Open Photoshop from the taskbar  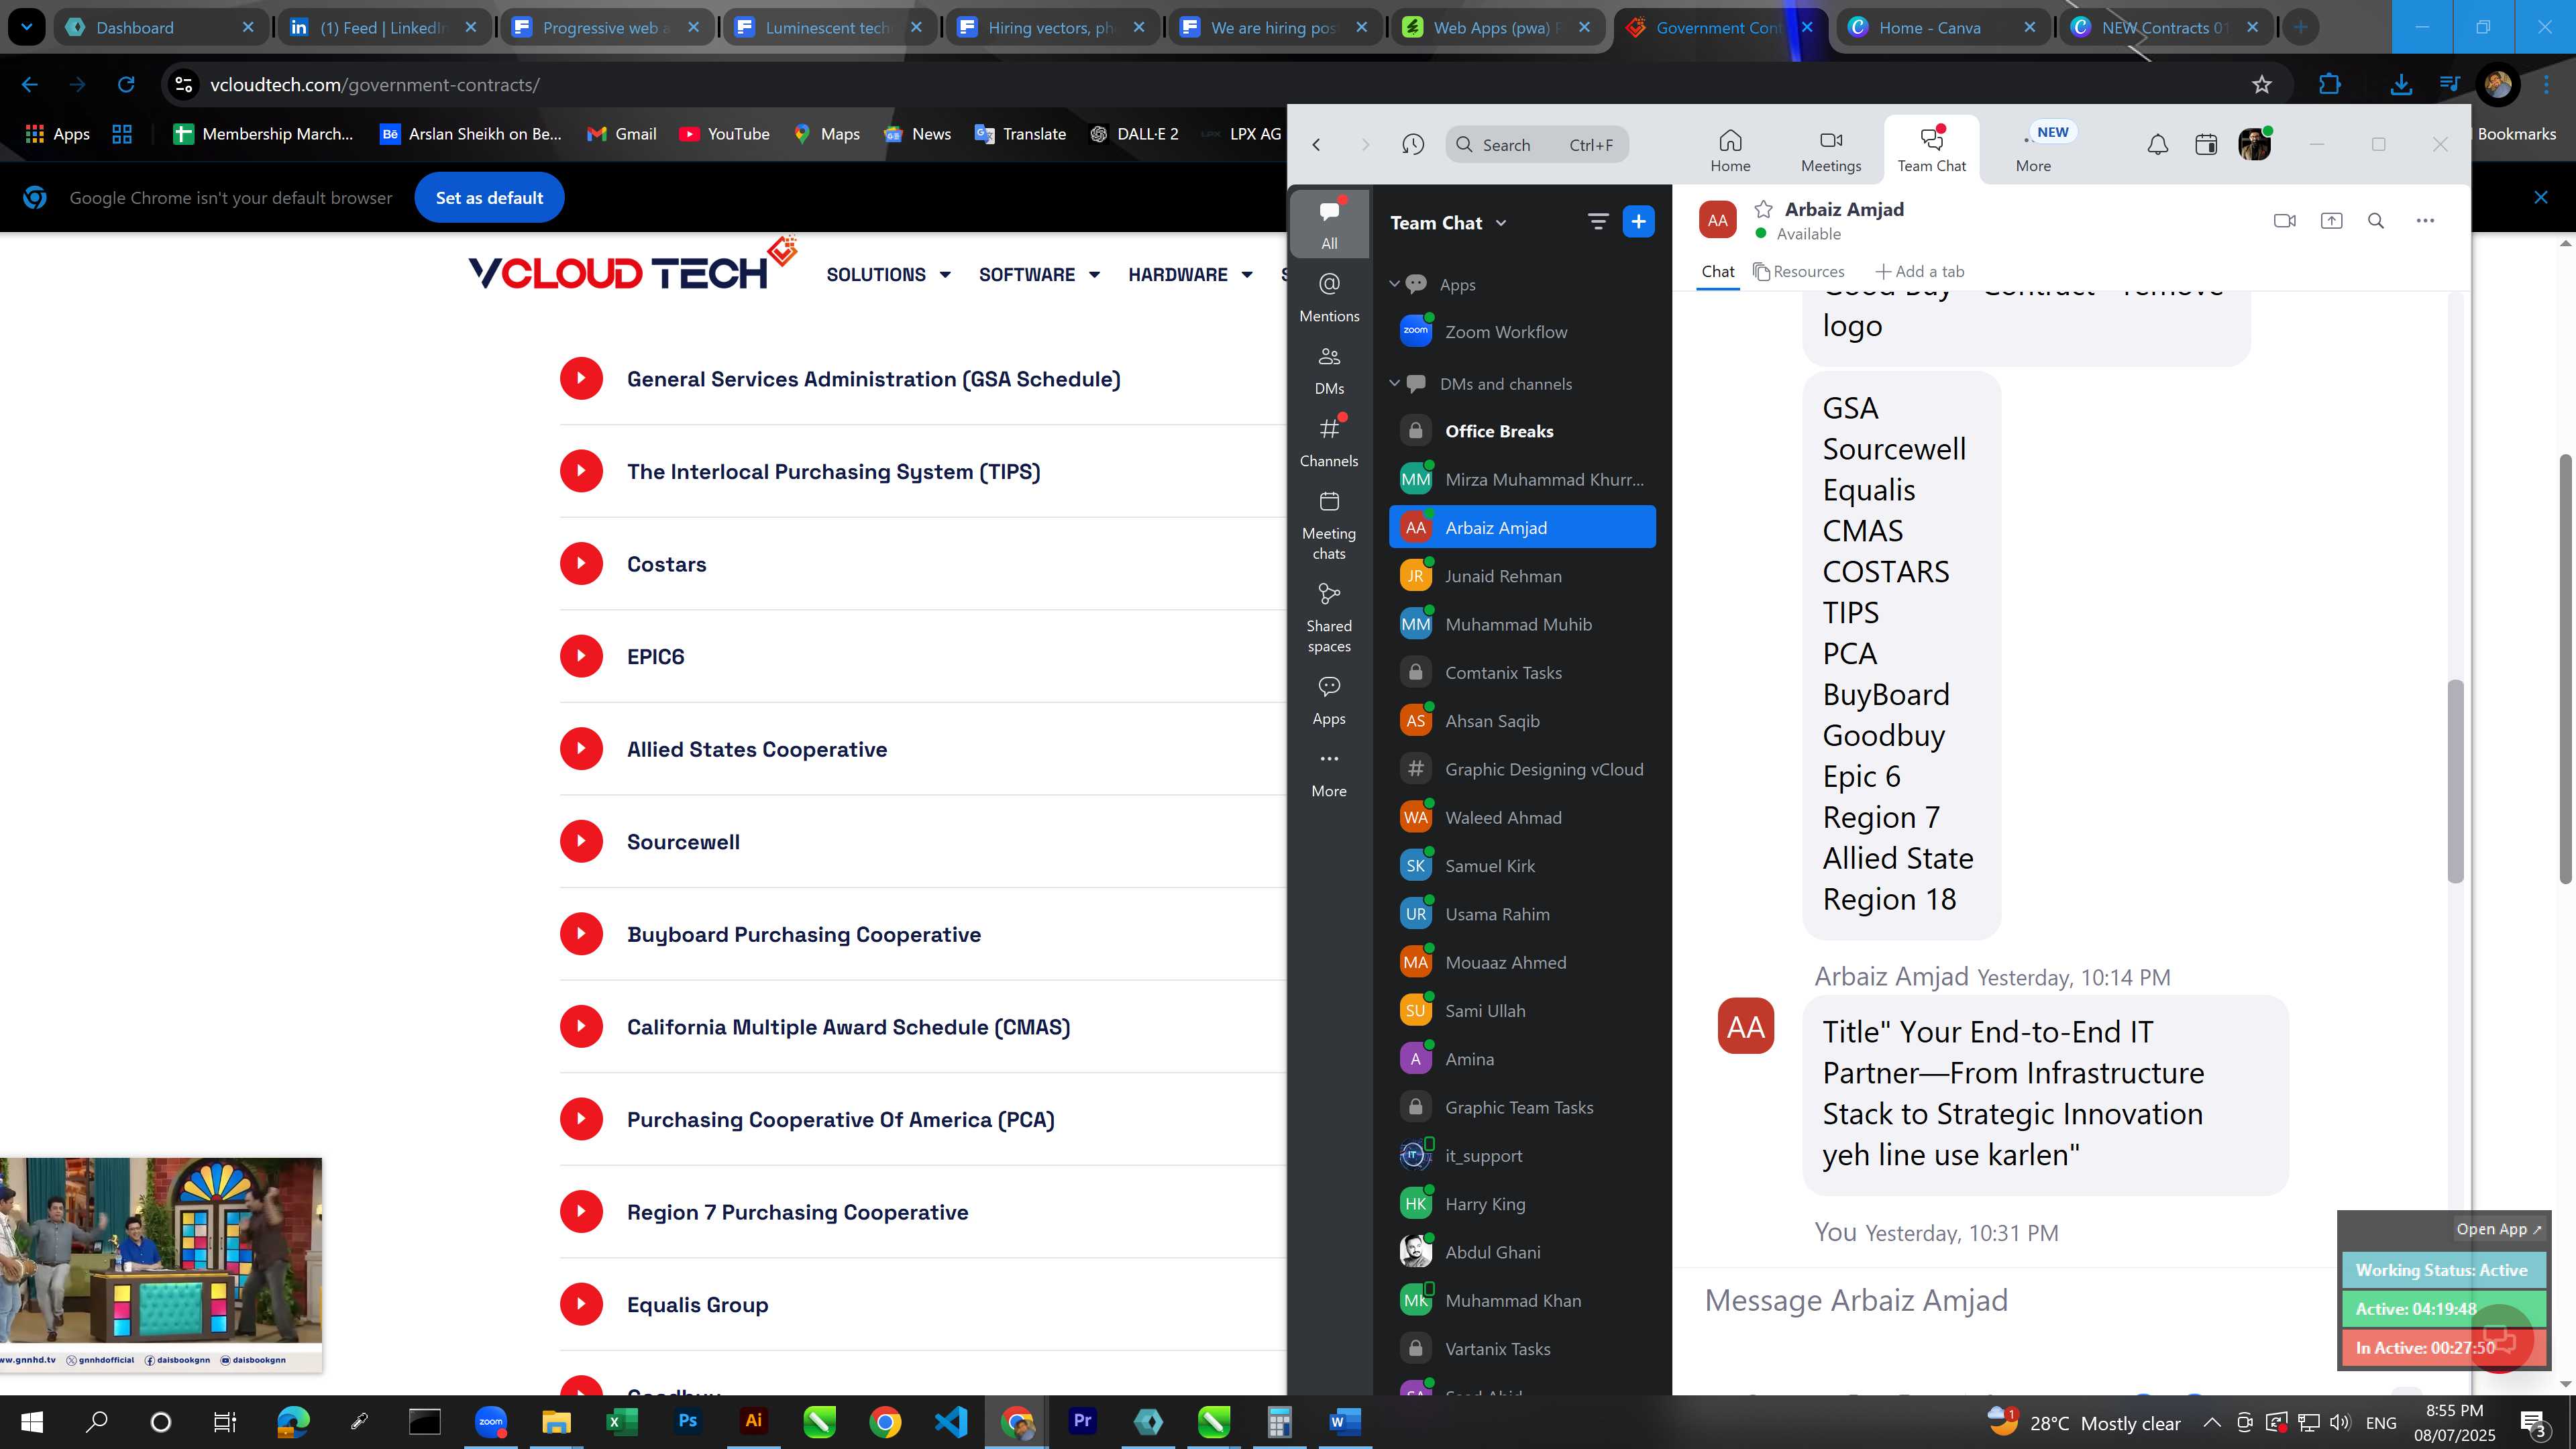(x=688, y=1421)
